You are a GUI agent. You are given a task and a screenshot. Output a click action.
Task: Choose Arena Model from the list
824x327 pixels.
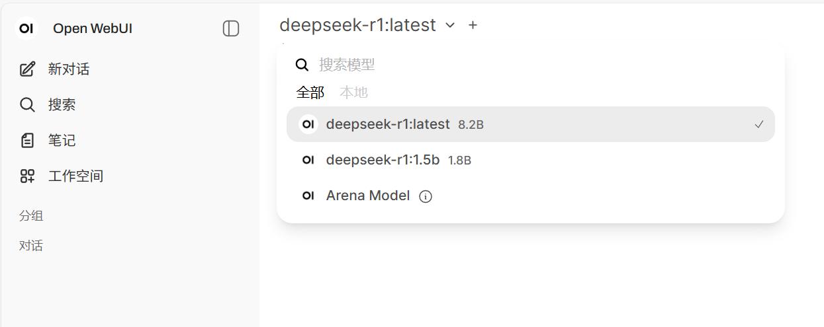(367, 196)
